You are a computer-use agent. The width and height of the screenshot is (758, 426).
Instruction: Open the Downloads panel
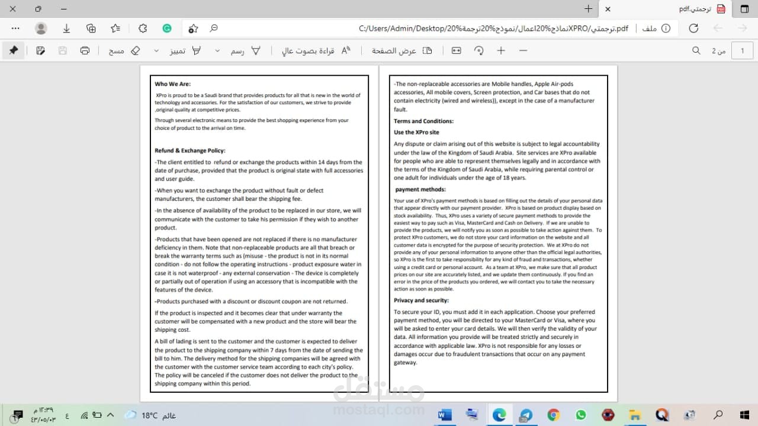pyautogui.click(x=66, y=28)
